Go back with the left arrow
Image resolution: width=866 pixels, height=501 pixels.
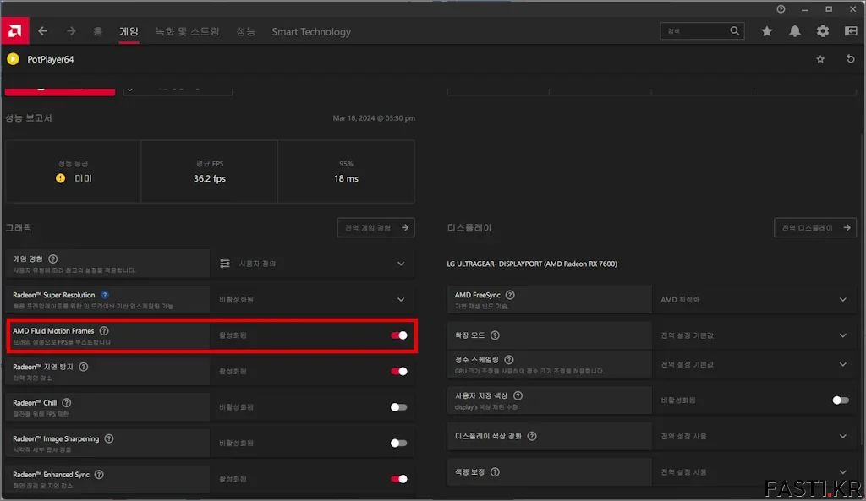coord(42,31)
